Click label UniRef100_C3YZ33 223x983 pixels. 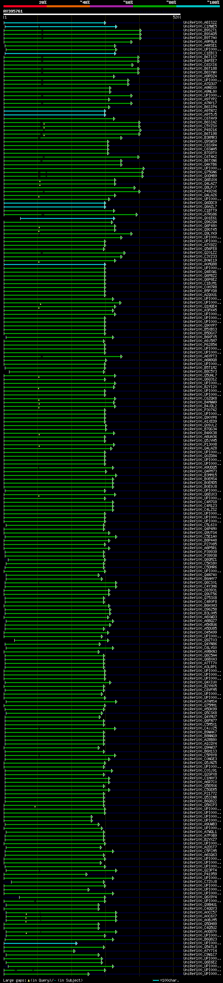click(x=200, y=256)
